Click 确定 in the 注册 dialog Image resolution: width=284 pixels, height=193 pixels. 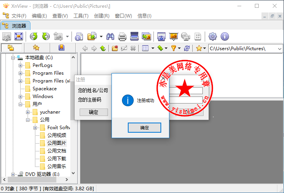tap(94, 112)
